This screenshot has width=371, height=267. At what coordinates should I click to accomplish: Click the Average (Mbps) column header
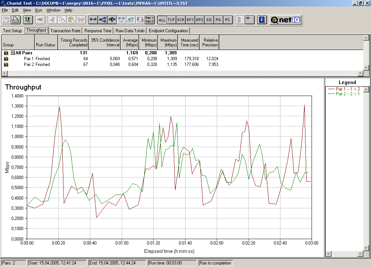pos(130,42)
